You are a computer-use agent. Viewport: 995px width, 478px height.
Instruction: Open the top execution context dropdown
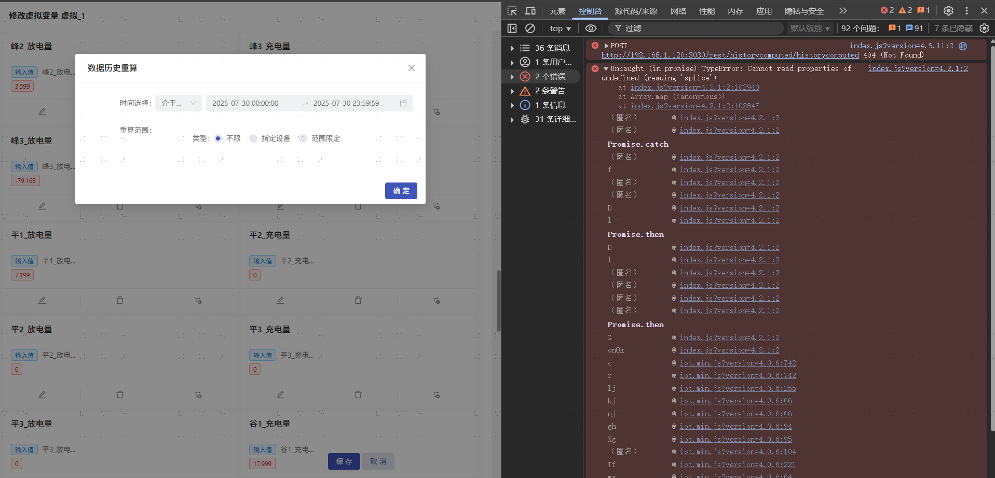point(560,28)
